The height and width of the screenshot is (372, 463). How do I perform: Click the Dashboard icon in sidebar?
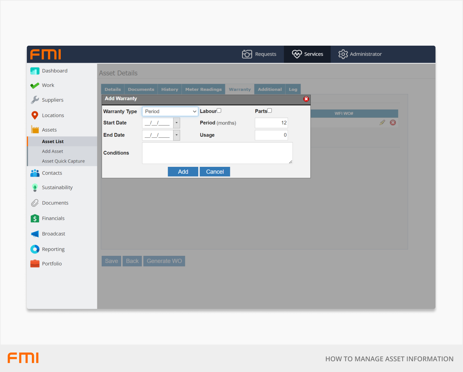pyautogui.click(x=35, y=71)
